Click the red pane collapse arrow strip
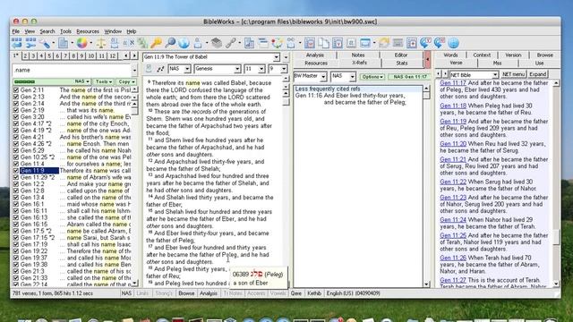573x322 pixels. click(x=427, y=59)
